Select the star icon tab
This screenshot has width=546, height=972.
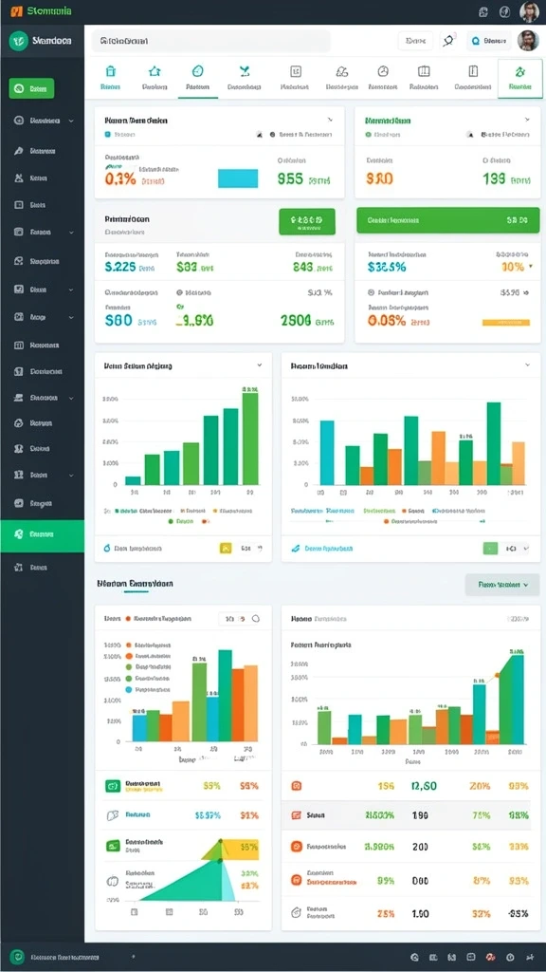click(155, 78)
